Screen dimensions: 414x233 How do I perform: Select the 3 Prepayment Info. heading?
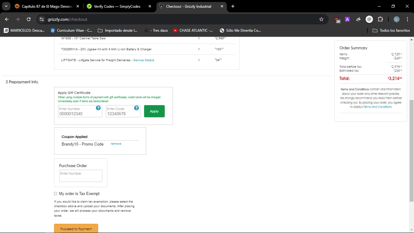[x=22, y=82]
